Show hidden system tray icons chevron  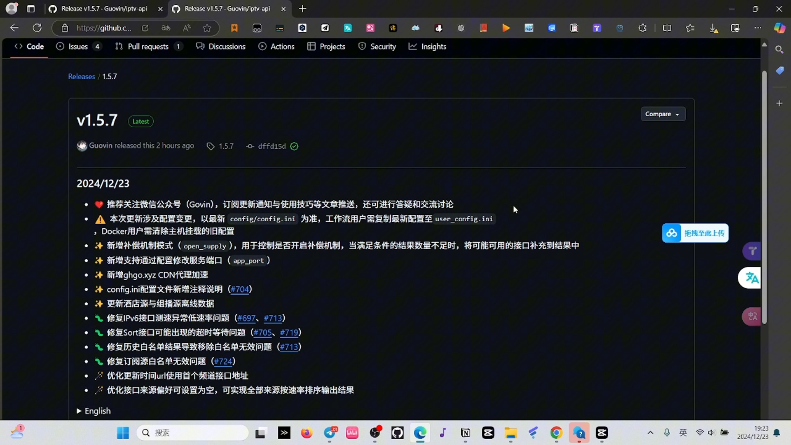[x=650, y=433]
